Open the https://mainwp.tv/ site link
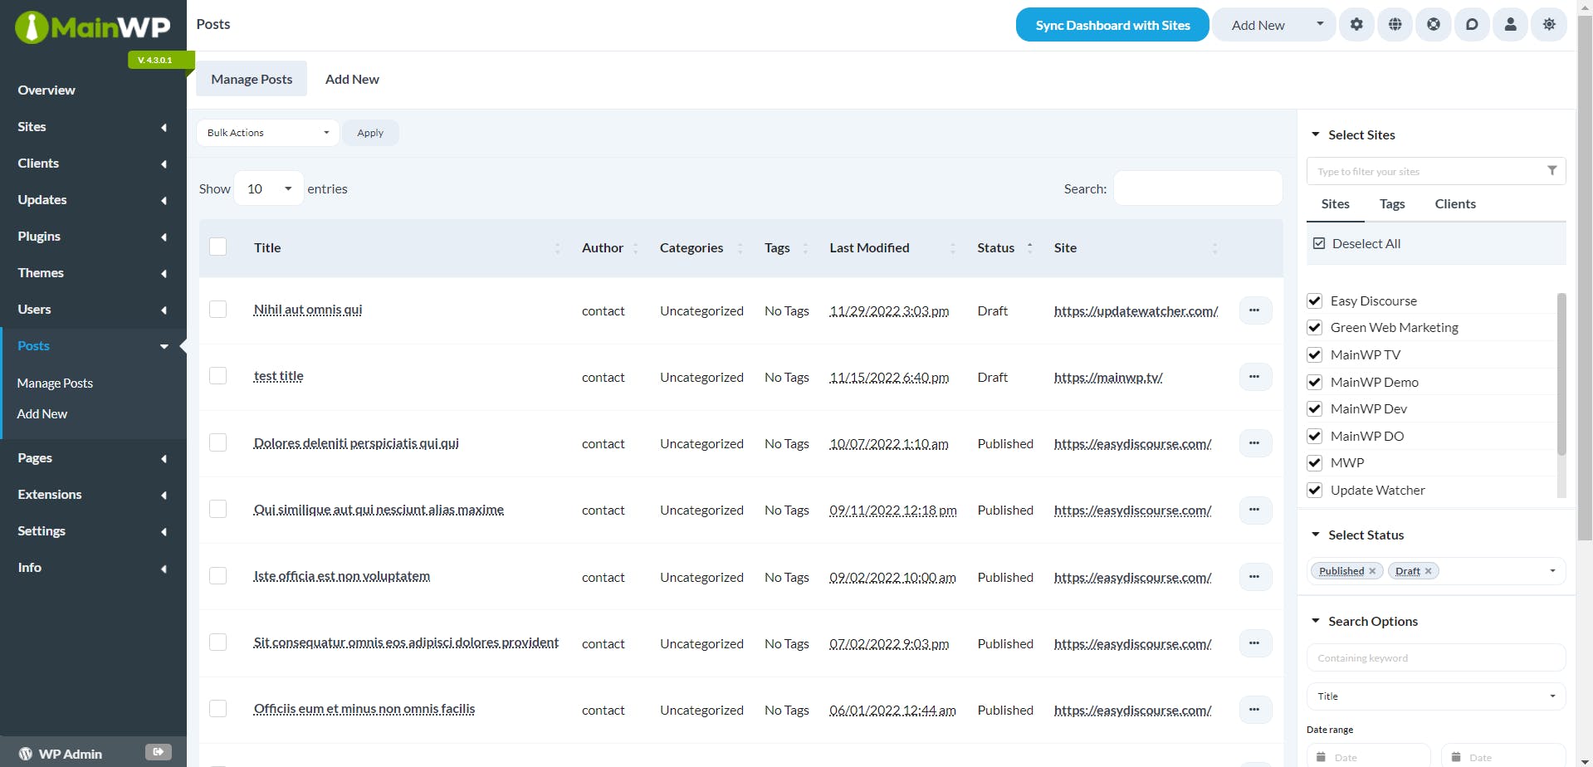1593x767 pixels. (1108, 378)
